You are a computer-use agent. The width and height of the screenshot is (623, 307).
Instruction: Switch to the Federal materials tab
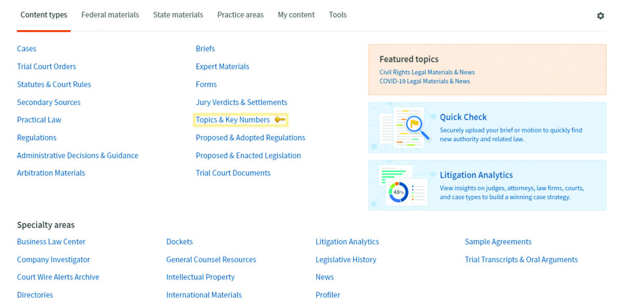coord(110,15)
